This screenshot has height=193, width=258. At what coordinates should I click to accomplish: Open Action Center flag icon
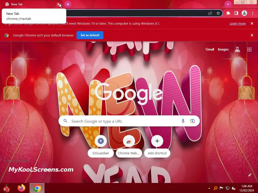click(x=221, y=188)
